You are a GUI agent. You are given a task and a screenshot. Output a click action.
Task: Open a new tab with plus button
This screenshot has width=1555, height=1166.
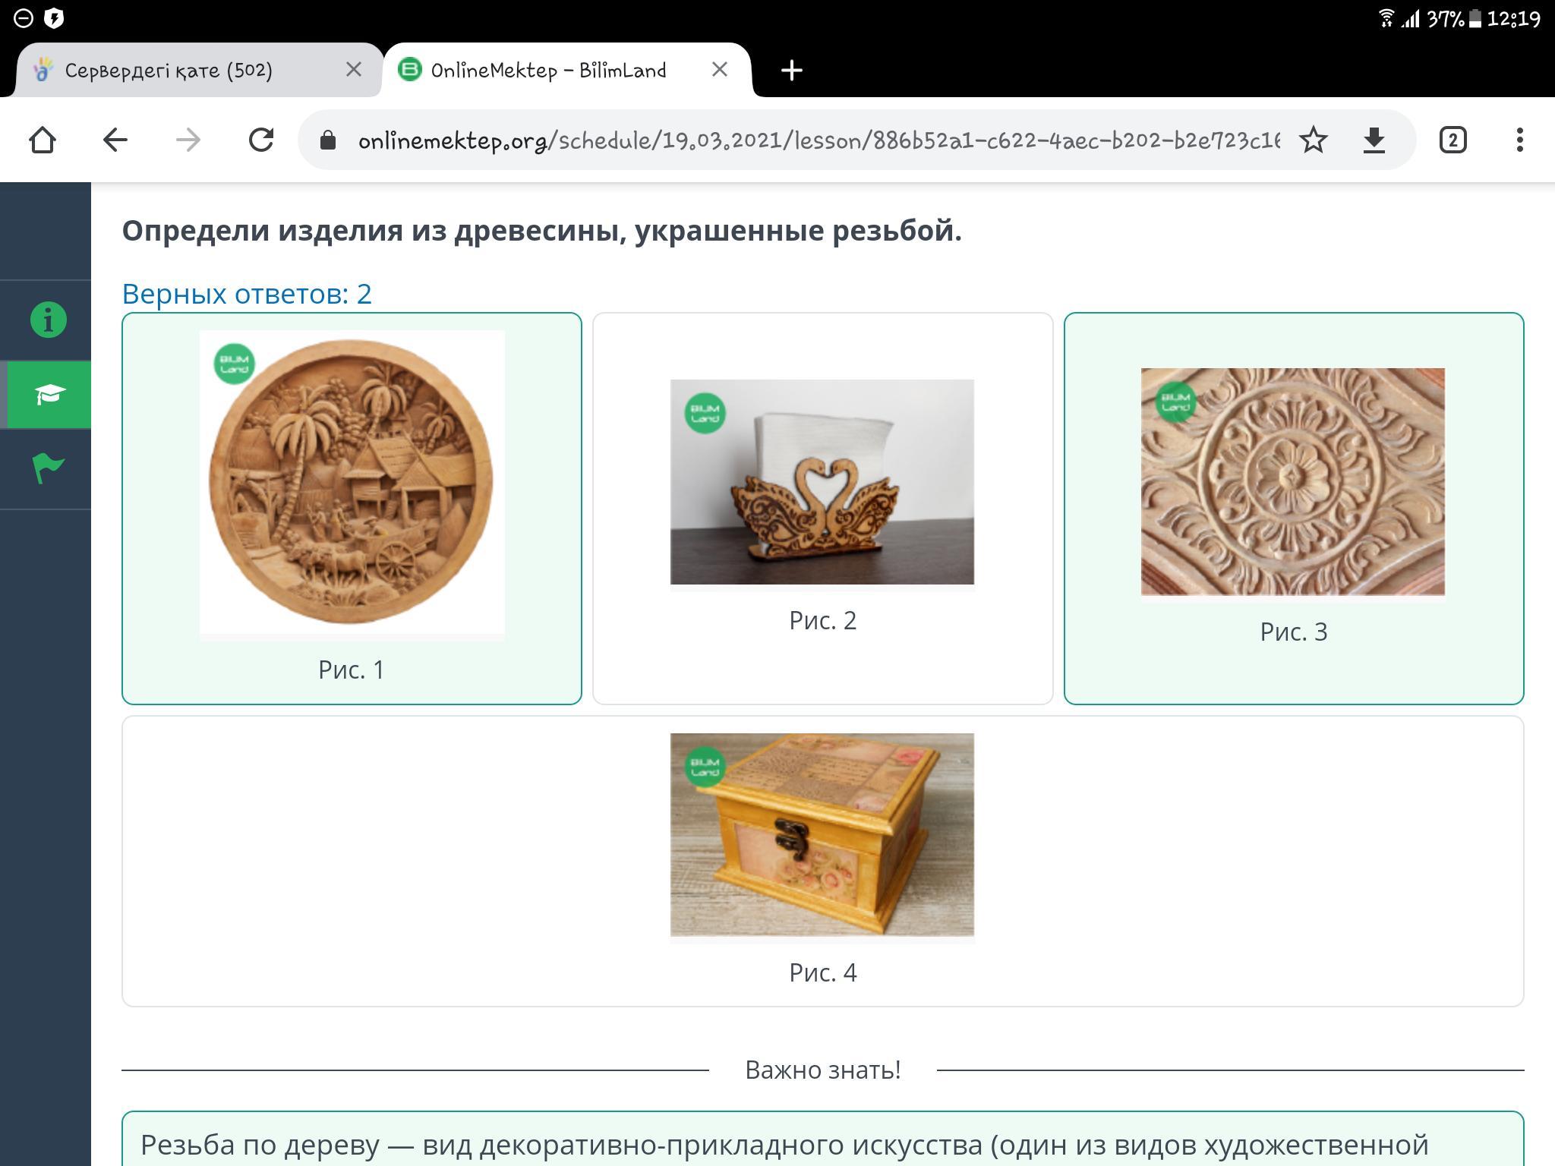click(791, 71)
